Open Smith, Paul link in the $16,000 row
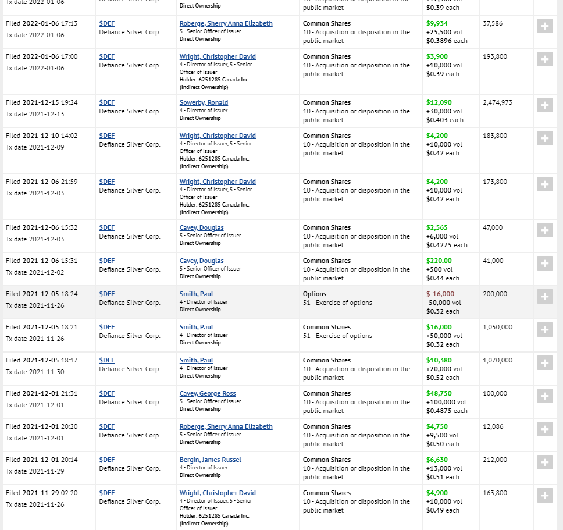563x530 pixels. (x=197, y=327)
